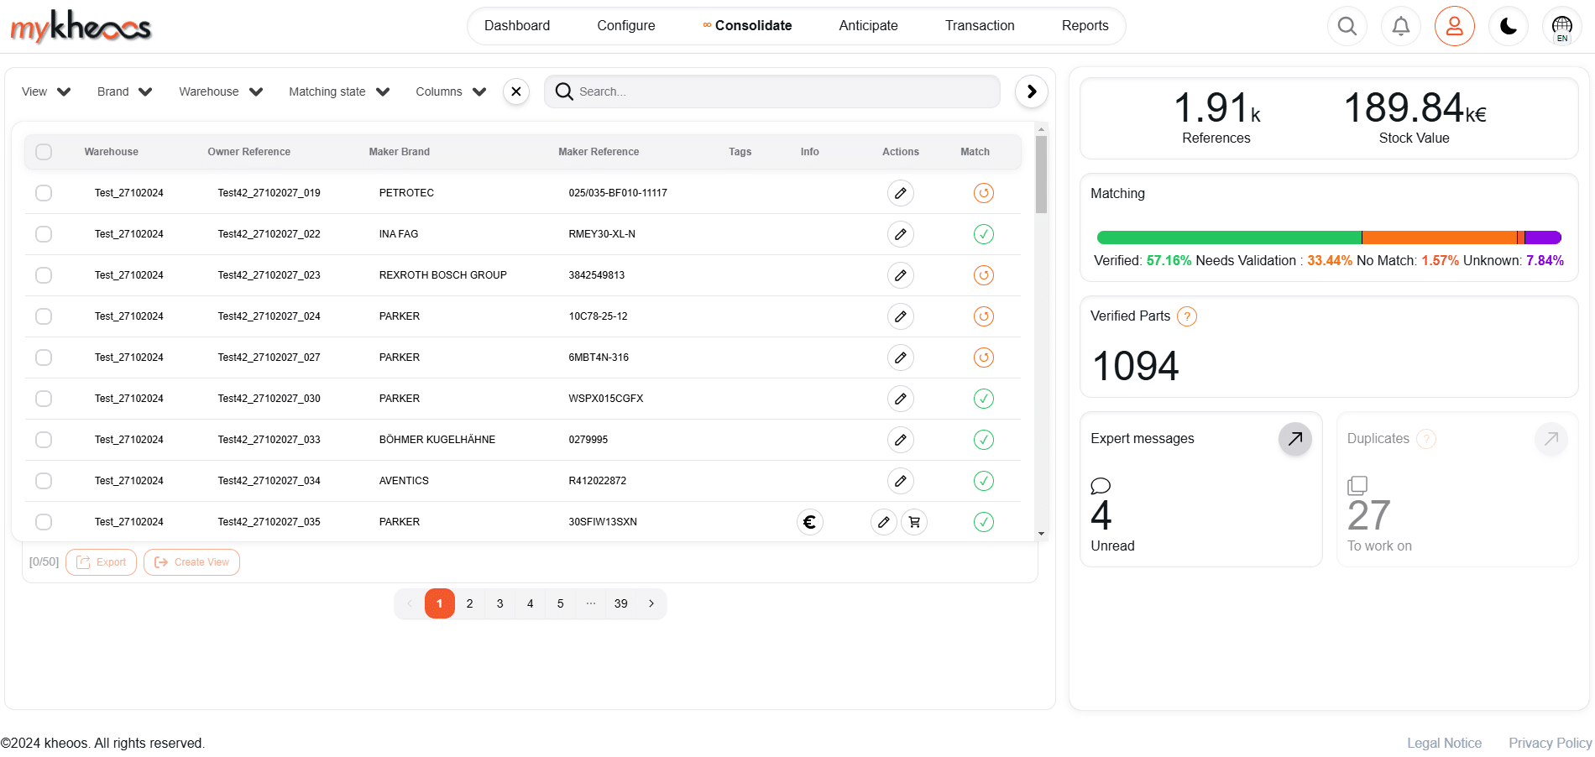Go to the Reports menu
Screen dimensions: 1595x757
1085,26
